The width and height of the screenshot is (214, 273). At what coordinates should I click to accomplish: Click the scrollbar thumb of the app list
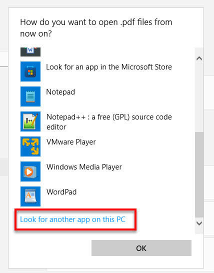point(199,174)
